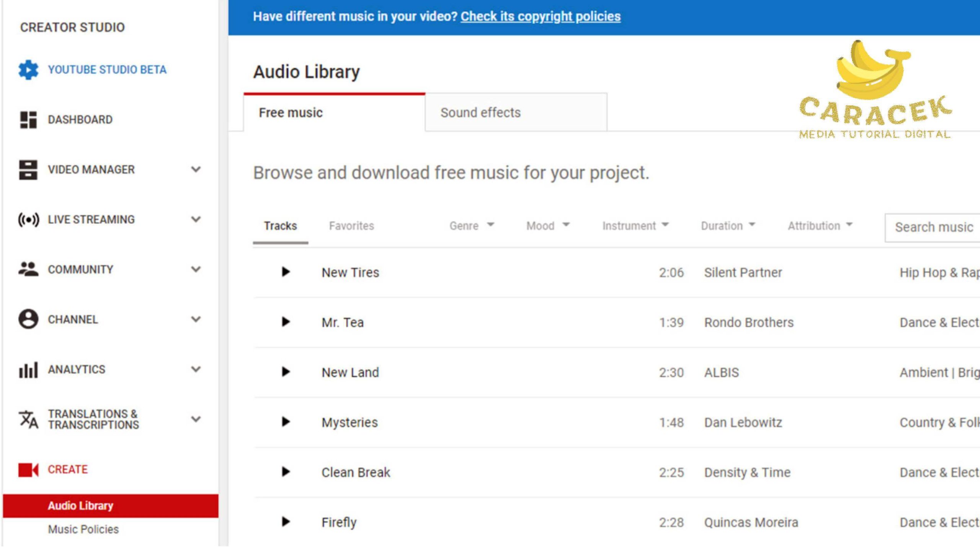This screenshot has height=551, width=980.
Task: Switch to the Favorites tab
Action: click(351, 226)
